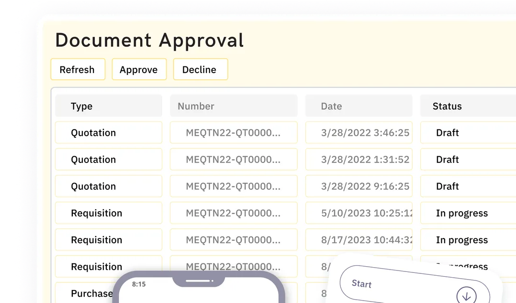Click number MEQTN22-QT0000... in 1:31:52 row
The image size is (516, 303).
(234, 160)
